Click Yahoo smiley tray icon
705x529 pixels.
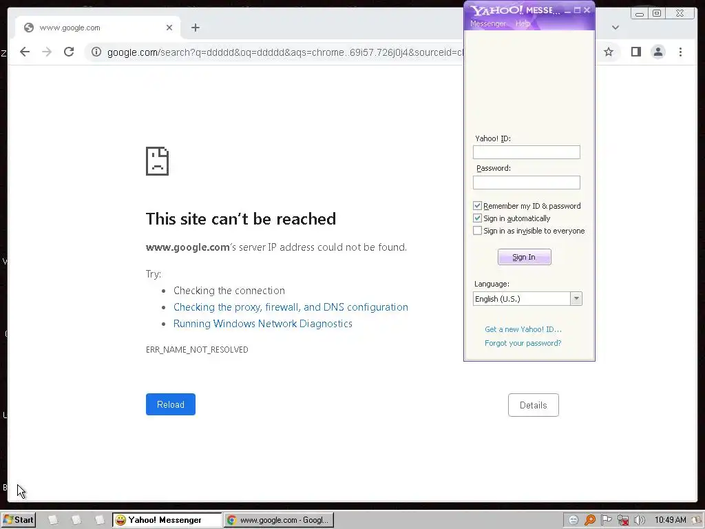point(574,520)
